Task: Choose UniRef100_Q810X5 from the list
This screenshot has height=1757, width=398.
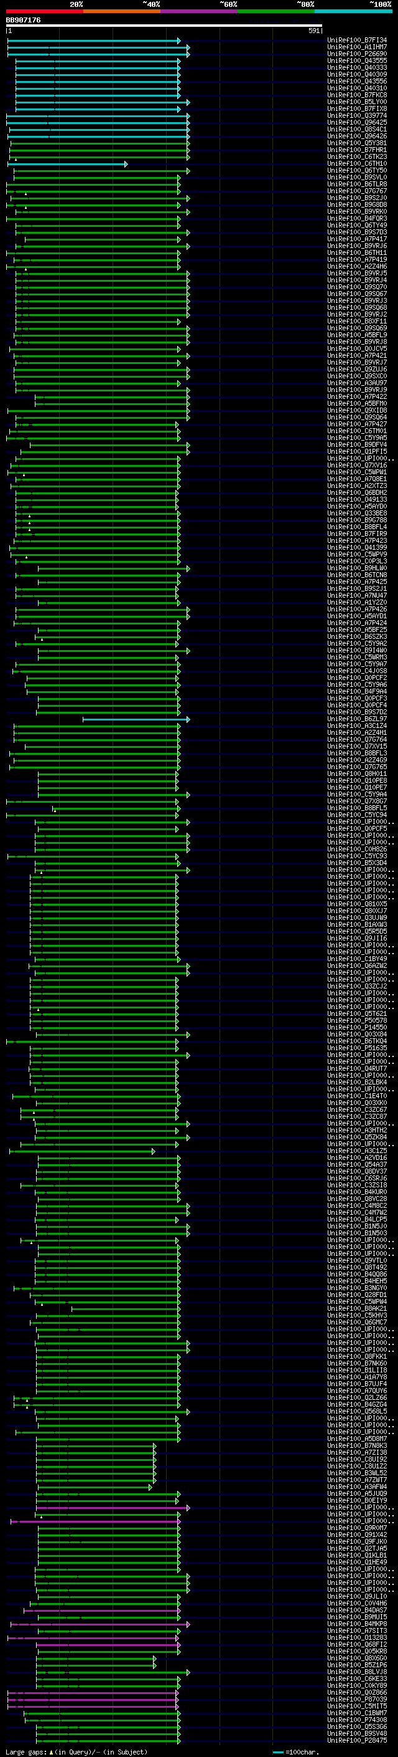Action: pyautogui.click(x=357, y=904)
